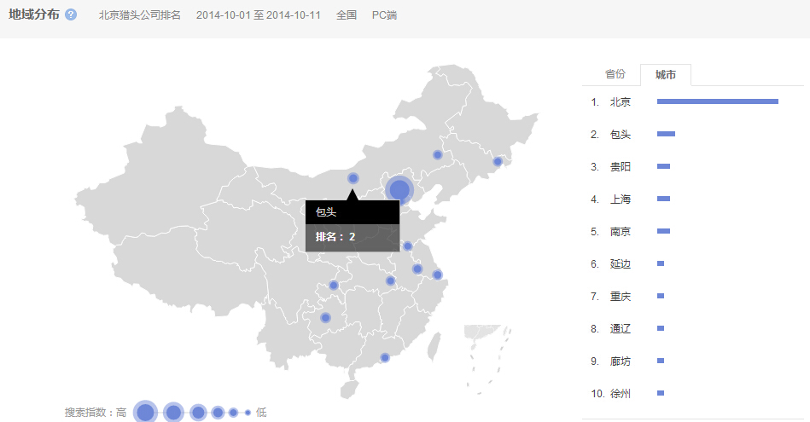Click the large Beijing bubble on the map
810x422 pixels.
click(399, 190)
